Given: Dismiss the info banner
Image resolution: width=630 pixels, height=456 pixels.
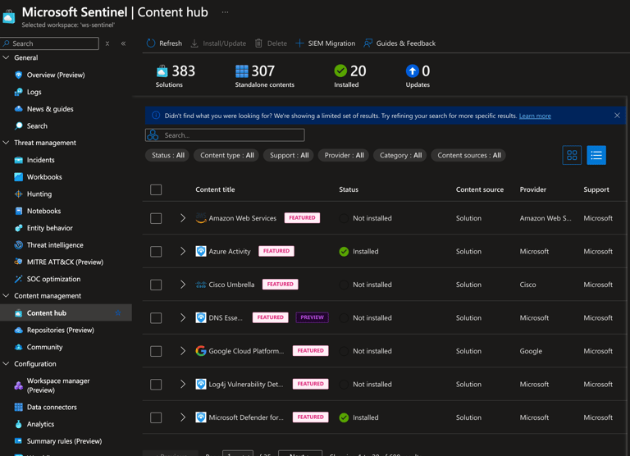Looking at the screenshot, I should pyautogui.click(x=617, y=116).
